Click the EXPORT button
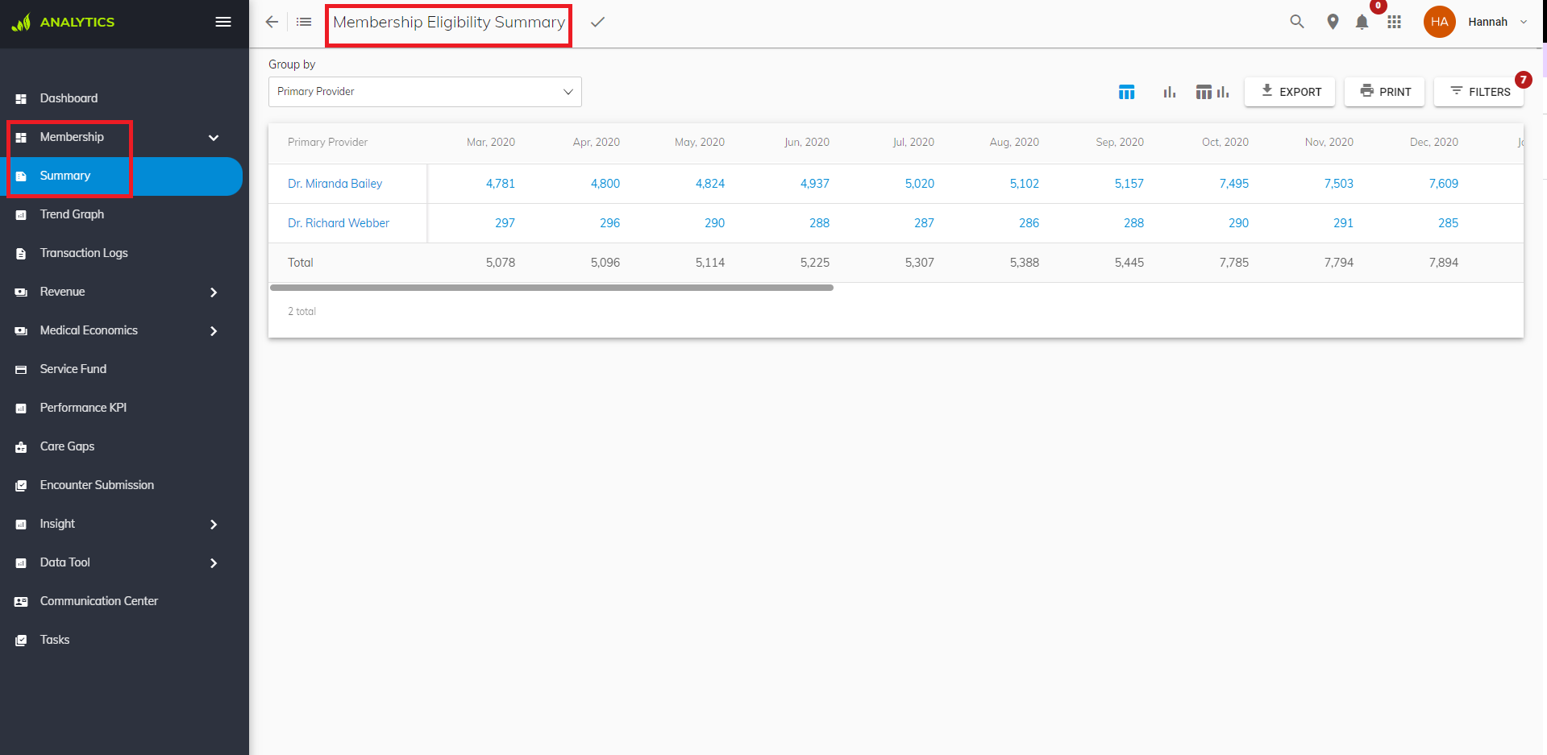1547x755 pixels. point(1290,92)
